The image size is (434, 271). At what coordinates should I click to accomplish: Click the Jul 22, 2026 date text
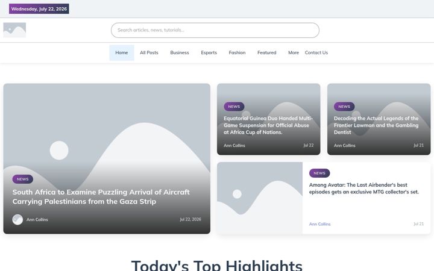pyautogui.click(x=190, y=219)
